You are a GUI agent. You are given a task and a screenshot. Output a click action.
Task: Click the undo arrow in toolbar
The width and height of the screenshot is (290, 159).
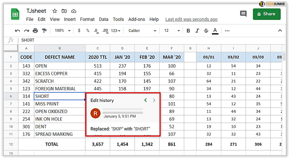click(18, 31)
